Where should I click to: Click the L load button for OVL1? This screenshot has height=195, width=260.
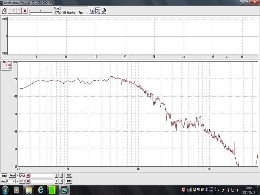(x=56, y=175)
